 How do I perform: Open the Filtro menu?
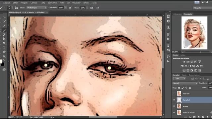tap(62, 3)
